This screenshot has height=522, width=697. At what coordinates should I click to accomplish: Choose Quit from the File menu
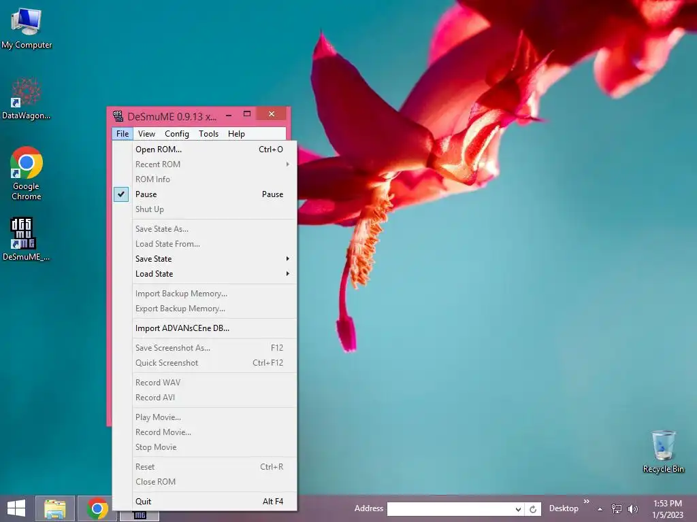204,501
